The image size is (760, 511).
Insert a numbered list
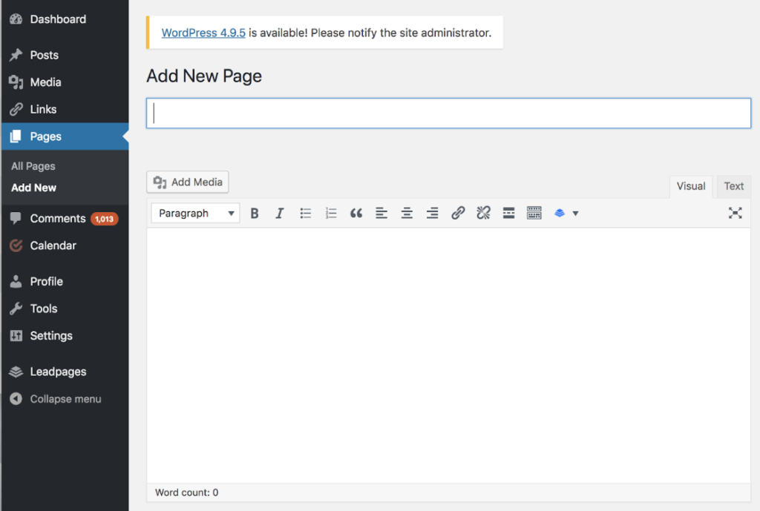(331, 213)
